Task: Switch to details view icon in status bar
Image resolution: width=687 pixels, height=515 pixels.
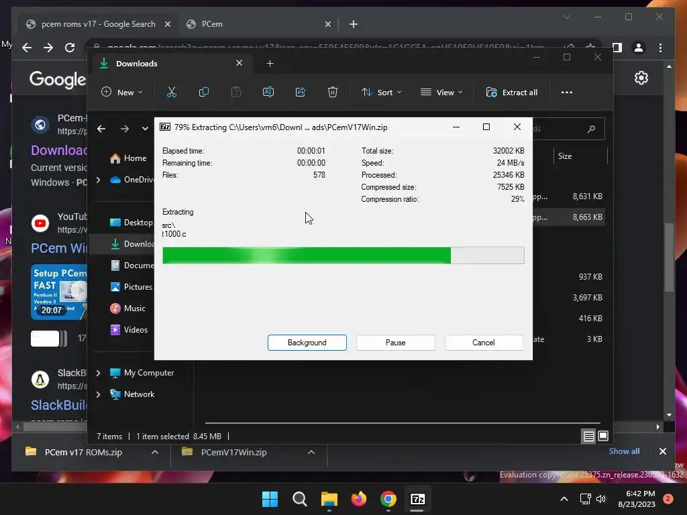Action: pyautogui.click(x=588, y=436)
